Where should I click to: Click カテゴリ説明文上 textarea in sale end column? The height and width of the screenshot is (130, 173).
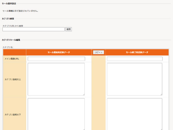135,79
